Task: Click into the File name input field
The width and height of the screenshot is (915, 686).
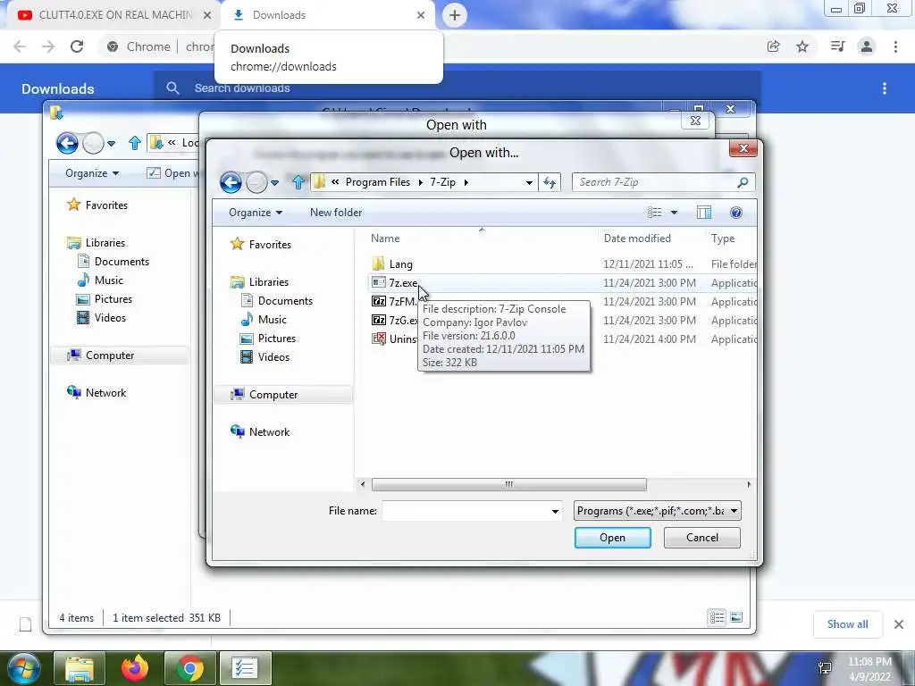Action: (x=465, y=511)
